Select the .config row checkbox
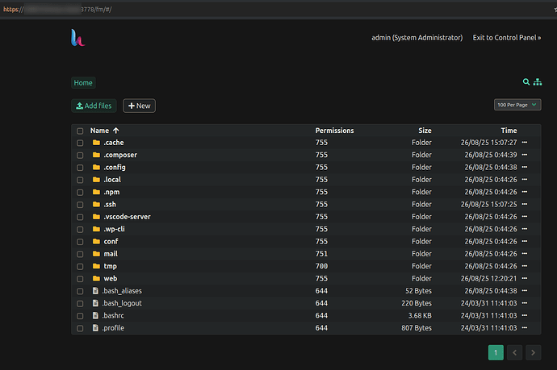Viewport: 557px width, 370px height. pos(80,168)
